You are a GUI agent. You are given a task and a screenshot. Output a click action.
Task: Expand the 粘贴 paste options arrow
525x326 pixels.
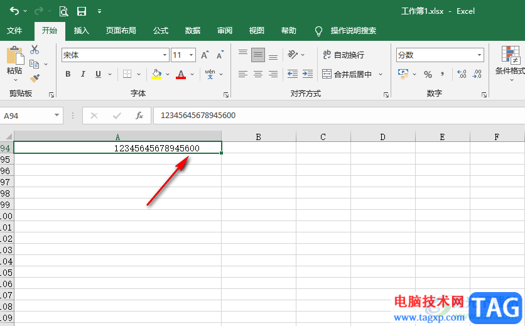[x=16, y=80]
